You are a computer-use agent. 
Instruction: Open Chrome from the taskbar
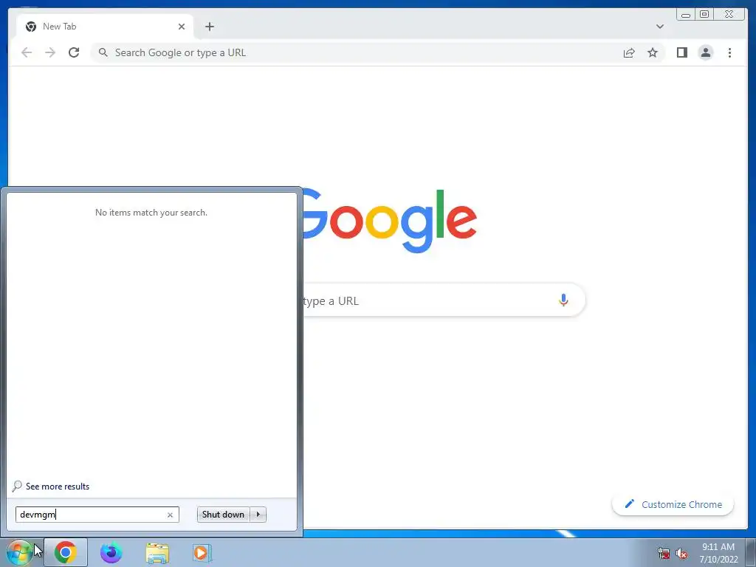66,552
